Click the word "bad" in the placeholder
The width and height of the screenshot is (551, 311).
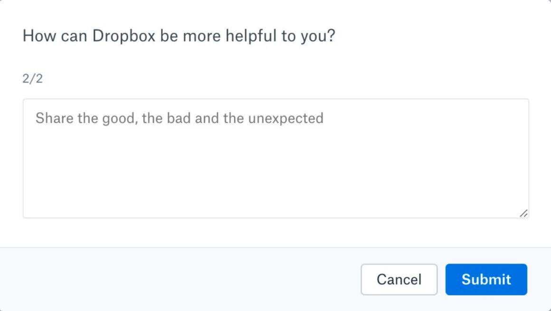tap(179, 118)
